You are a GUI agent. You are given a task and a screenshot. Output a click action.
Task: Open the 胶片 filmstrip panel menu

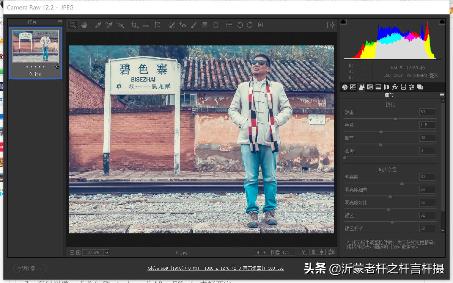coord(60,22)
